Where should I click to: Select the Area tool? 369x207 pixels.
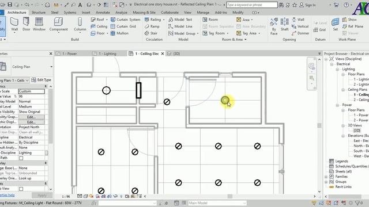[243, 20]
